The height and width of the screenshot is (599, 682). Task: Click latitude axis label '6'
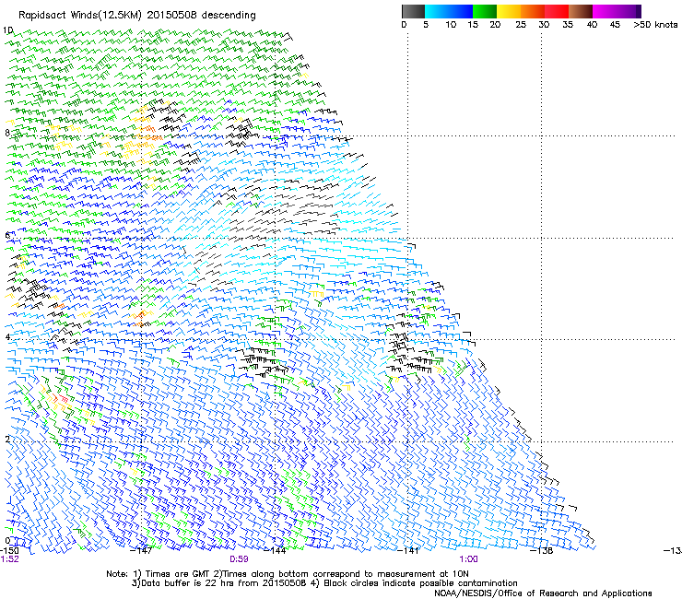click(x=7, y=235)
